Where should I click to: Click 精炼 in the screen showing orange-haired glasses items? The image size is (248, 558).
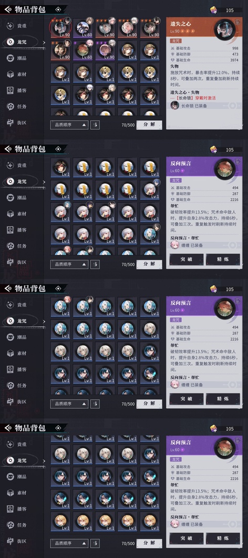point(223,539)
